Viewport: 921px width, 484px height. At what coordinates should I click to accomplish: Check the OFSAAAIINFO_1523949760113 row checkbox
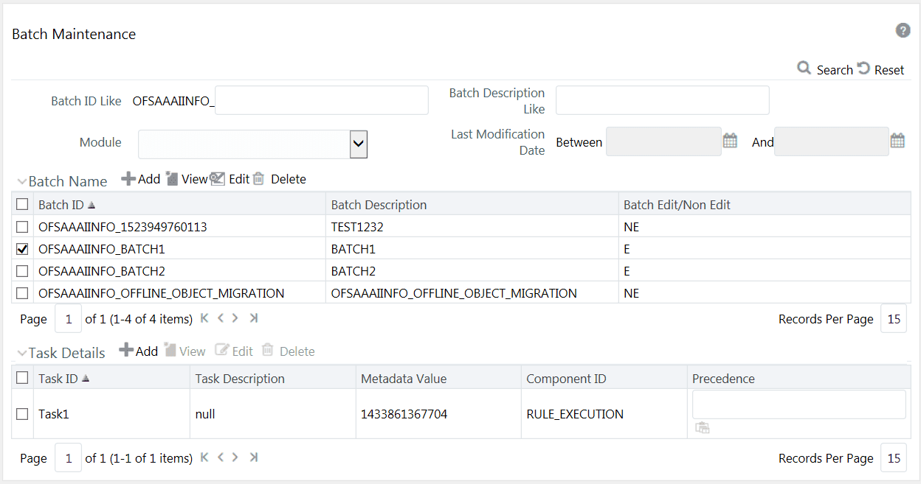[x=22, y=227]
